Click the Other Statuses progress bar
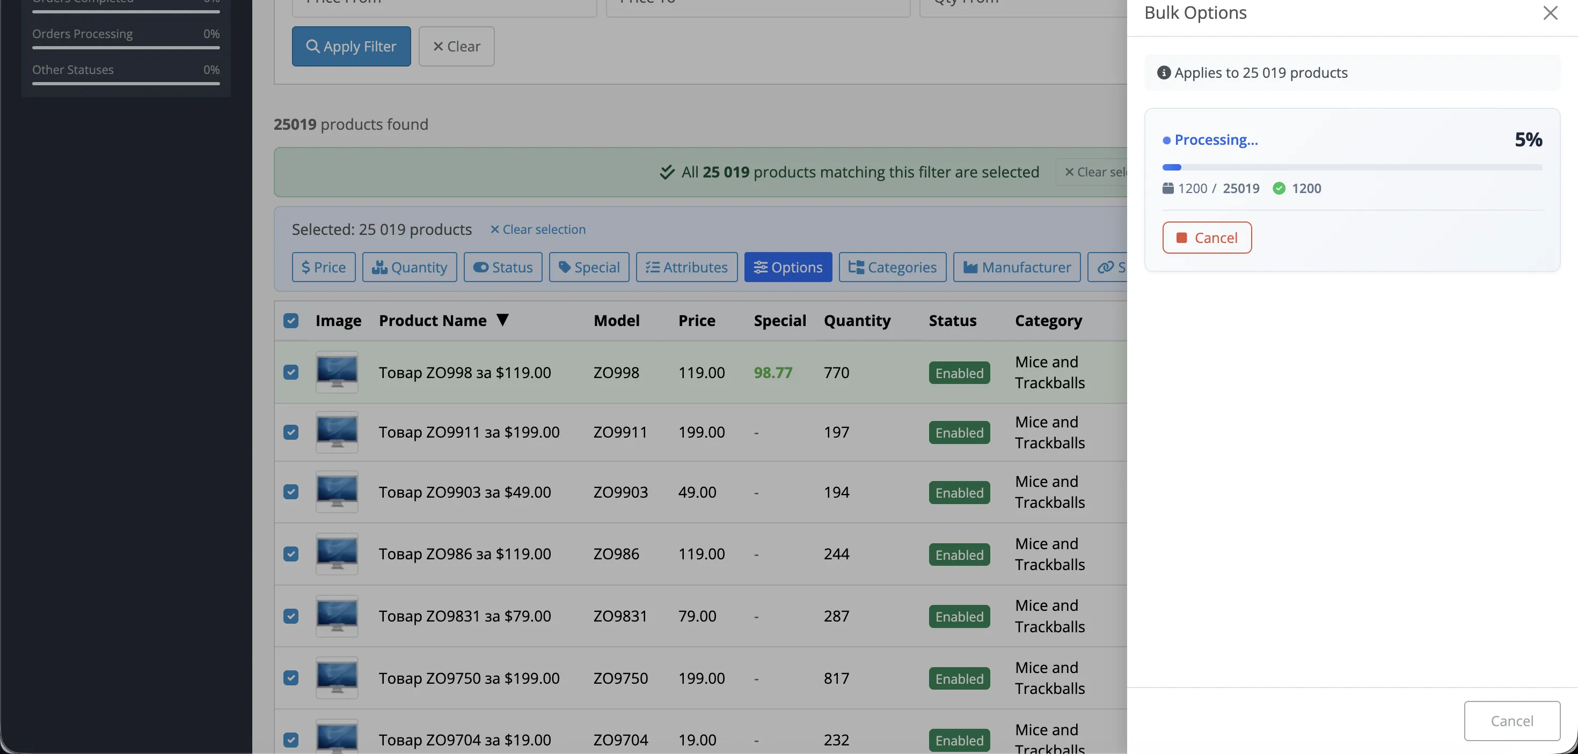The image size is (1578, 754). coord(126,84)
